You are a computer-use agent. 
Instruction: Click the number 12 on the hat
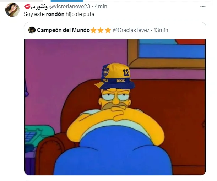(126, 73)
